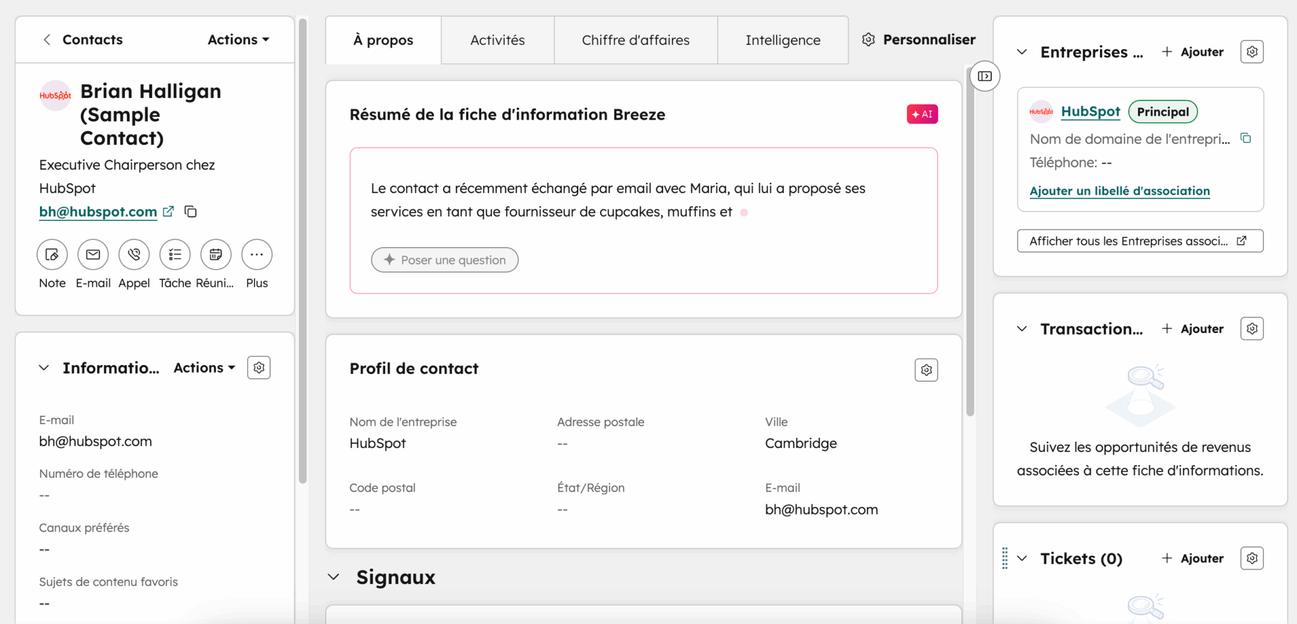The image size is (1297, 624).
Task: Click the Appel phone icon
Action: click(x=134, y=255)
